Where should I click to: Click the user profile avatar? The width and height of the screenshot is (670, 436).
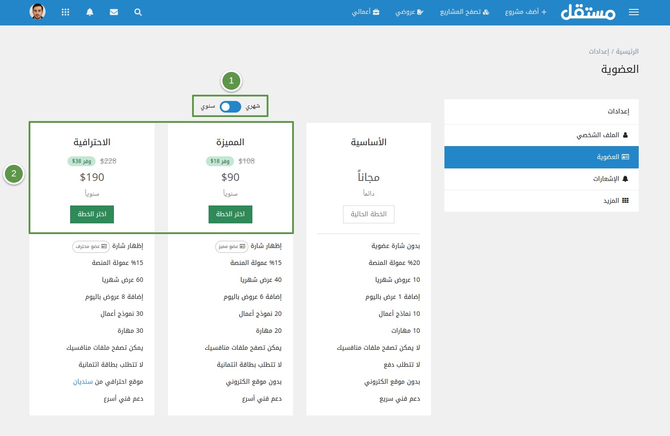click(38, 12)
